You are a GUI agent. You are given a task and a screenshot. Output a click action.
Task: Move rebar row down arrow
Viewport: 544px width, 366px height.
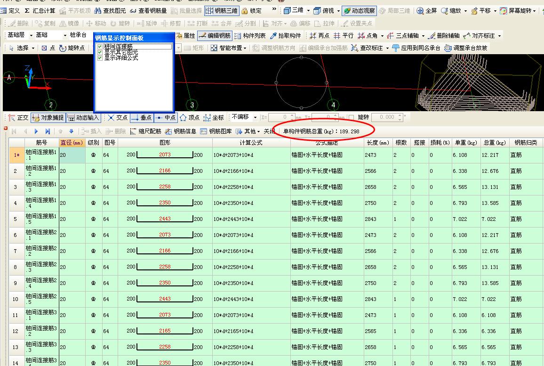(71, 131)
